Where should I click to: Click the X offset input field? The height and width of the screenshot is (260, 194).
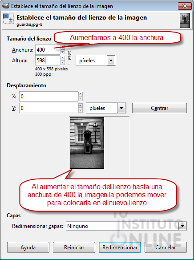click(48, 96)
